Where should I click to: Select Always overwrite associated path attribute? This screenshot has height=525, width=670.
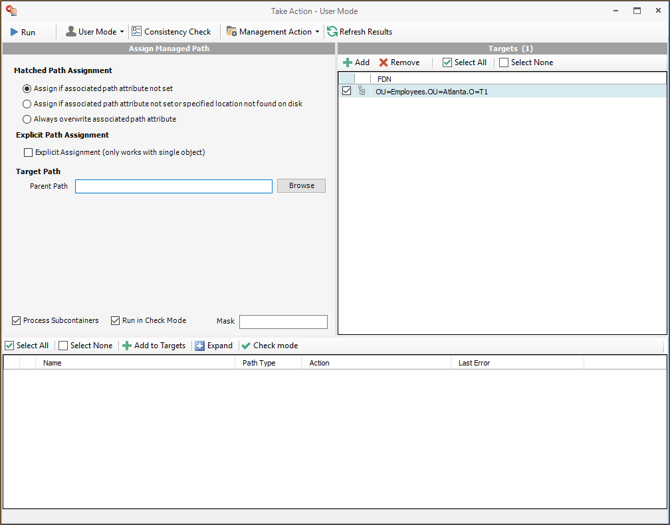tap(27, 120)
